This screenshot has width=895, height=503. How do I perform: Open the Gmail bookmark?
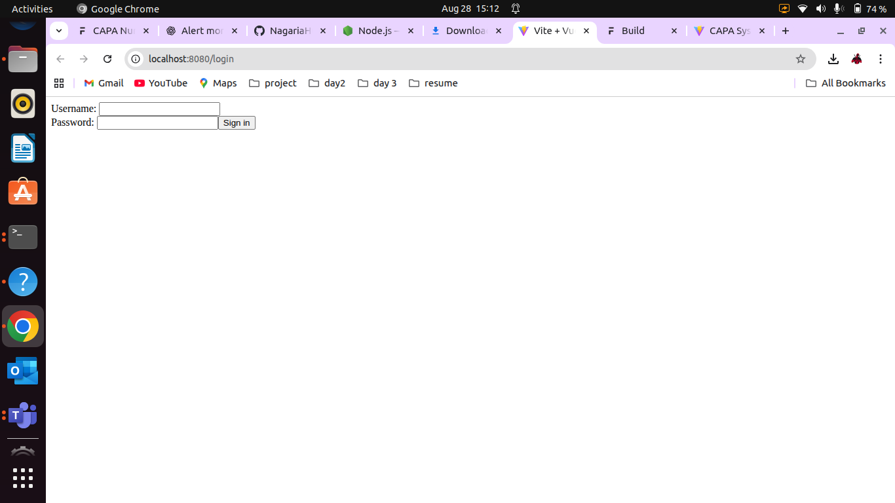pos(104,83)
